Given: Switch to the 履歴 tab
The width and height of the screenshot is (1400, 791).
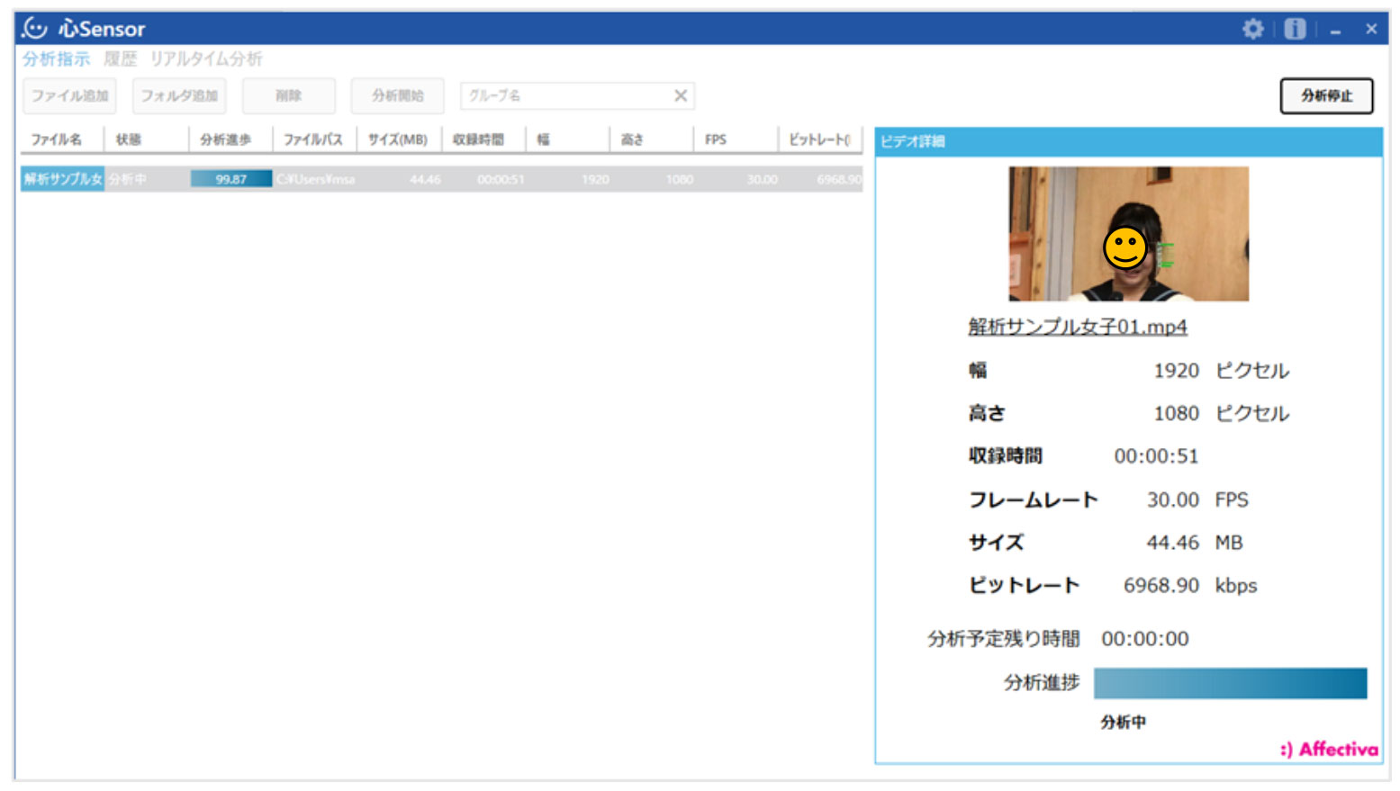Looking at the screenshot, I should 120,59.
